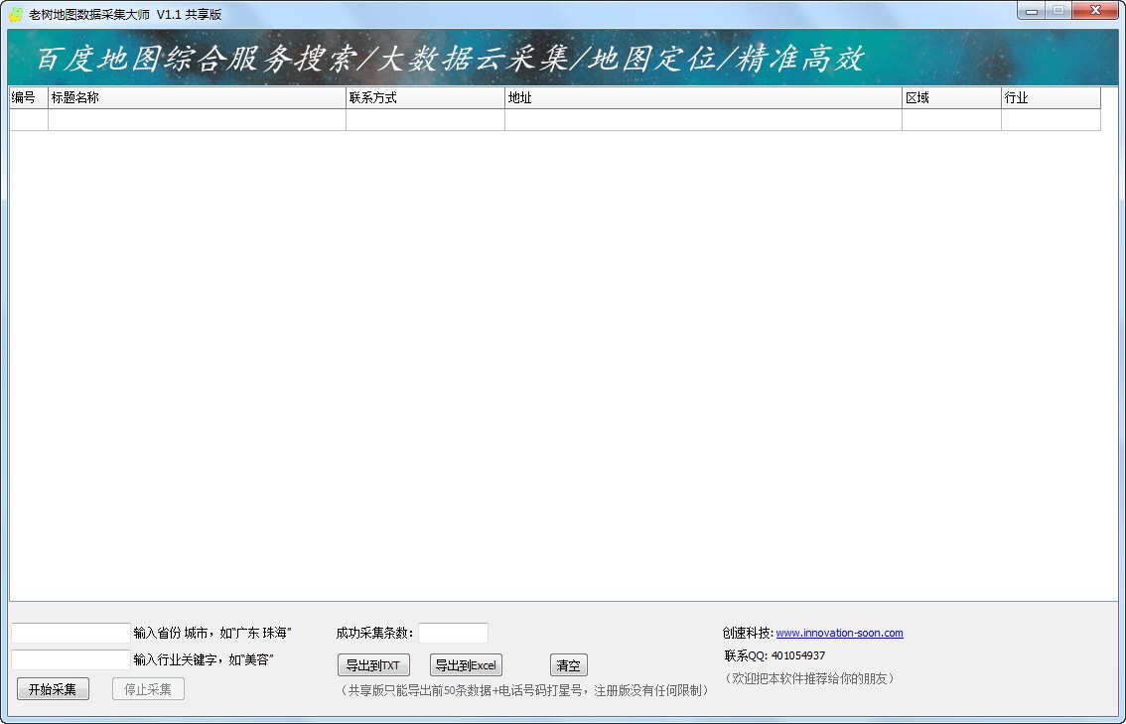Click the 创速科技 label
1126x724 pixels.
point(748,633)
